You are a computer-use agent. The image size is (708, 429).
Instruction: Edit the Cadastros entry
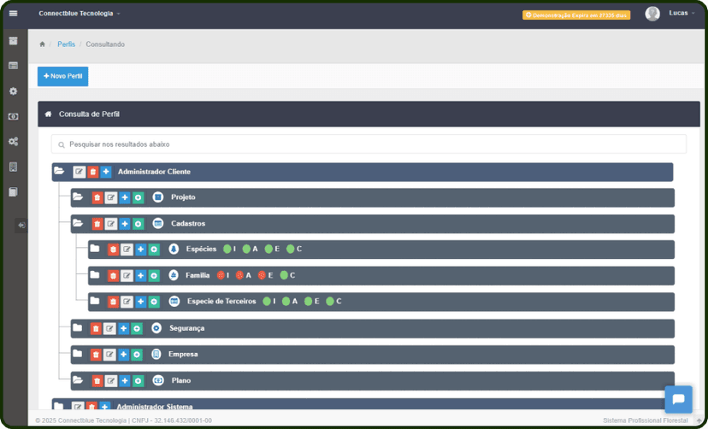pos(110,224)
